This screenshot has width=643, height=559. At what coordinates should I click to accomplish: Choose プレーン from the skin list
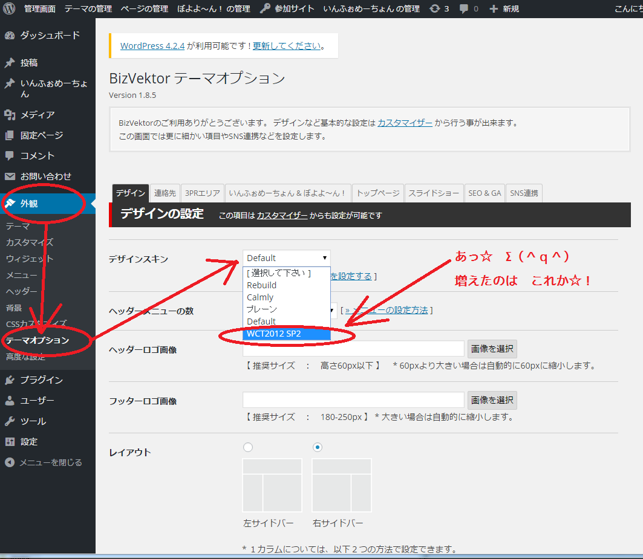point(286,309)
